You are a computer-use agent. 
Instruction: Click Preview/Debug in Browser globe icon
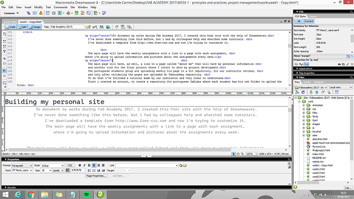click(108, 27)
